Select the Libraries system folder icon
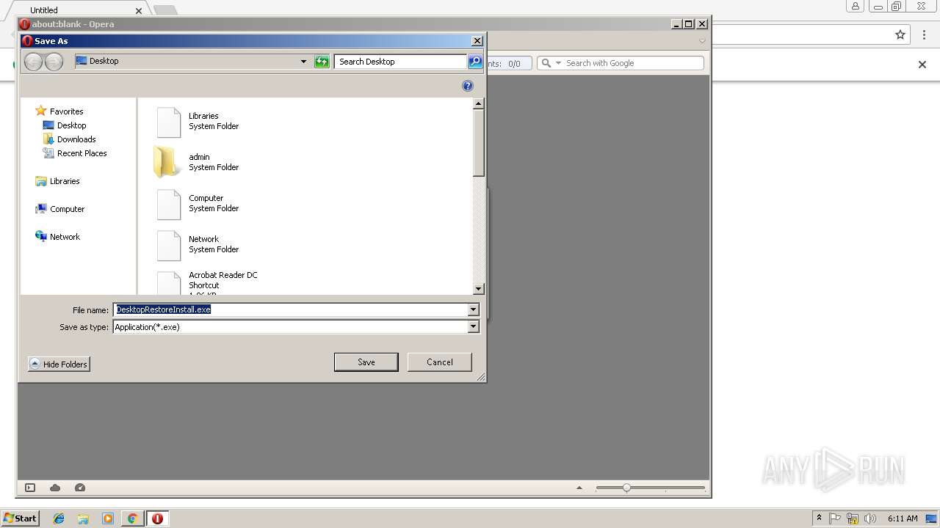Image resolution: width=940 pixels, height=528 pixels. click(x=169, y=122)
